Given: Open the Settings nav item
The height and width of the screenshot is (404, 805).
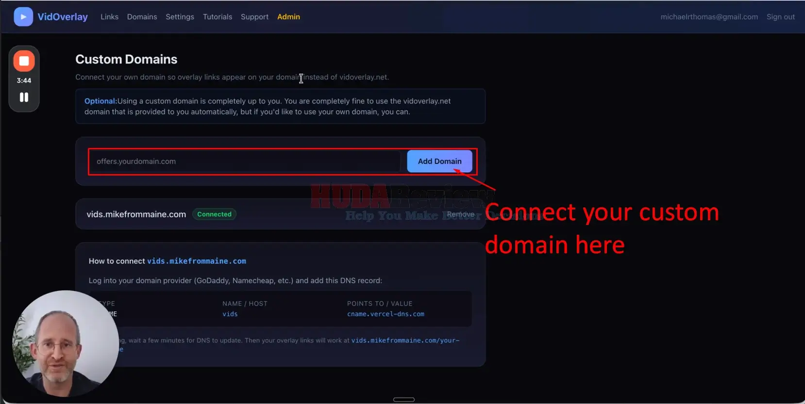Looking at the screenshot, I should click(180, 17).
